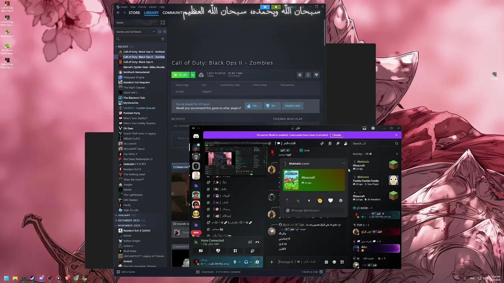Image resolution: width=504 pixels, height=283 pixels.
Task: Click plus attachment button in Discord chat
Action: click(271, 262)
